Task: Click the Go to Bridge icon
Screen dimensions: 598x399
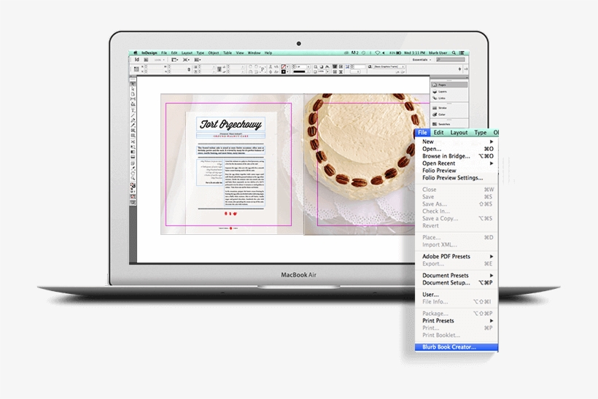Action: 146,60
